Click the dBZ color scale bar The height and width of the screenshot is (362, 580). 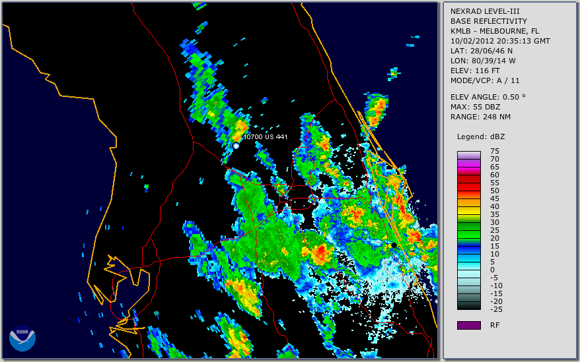tap(468, 231)
